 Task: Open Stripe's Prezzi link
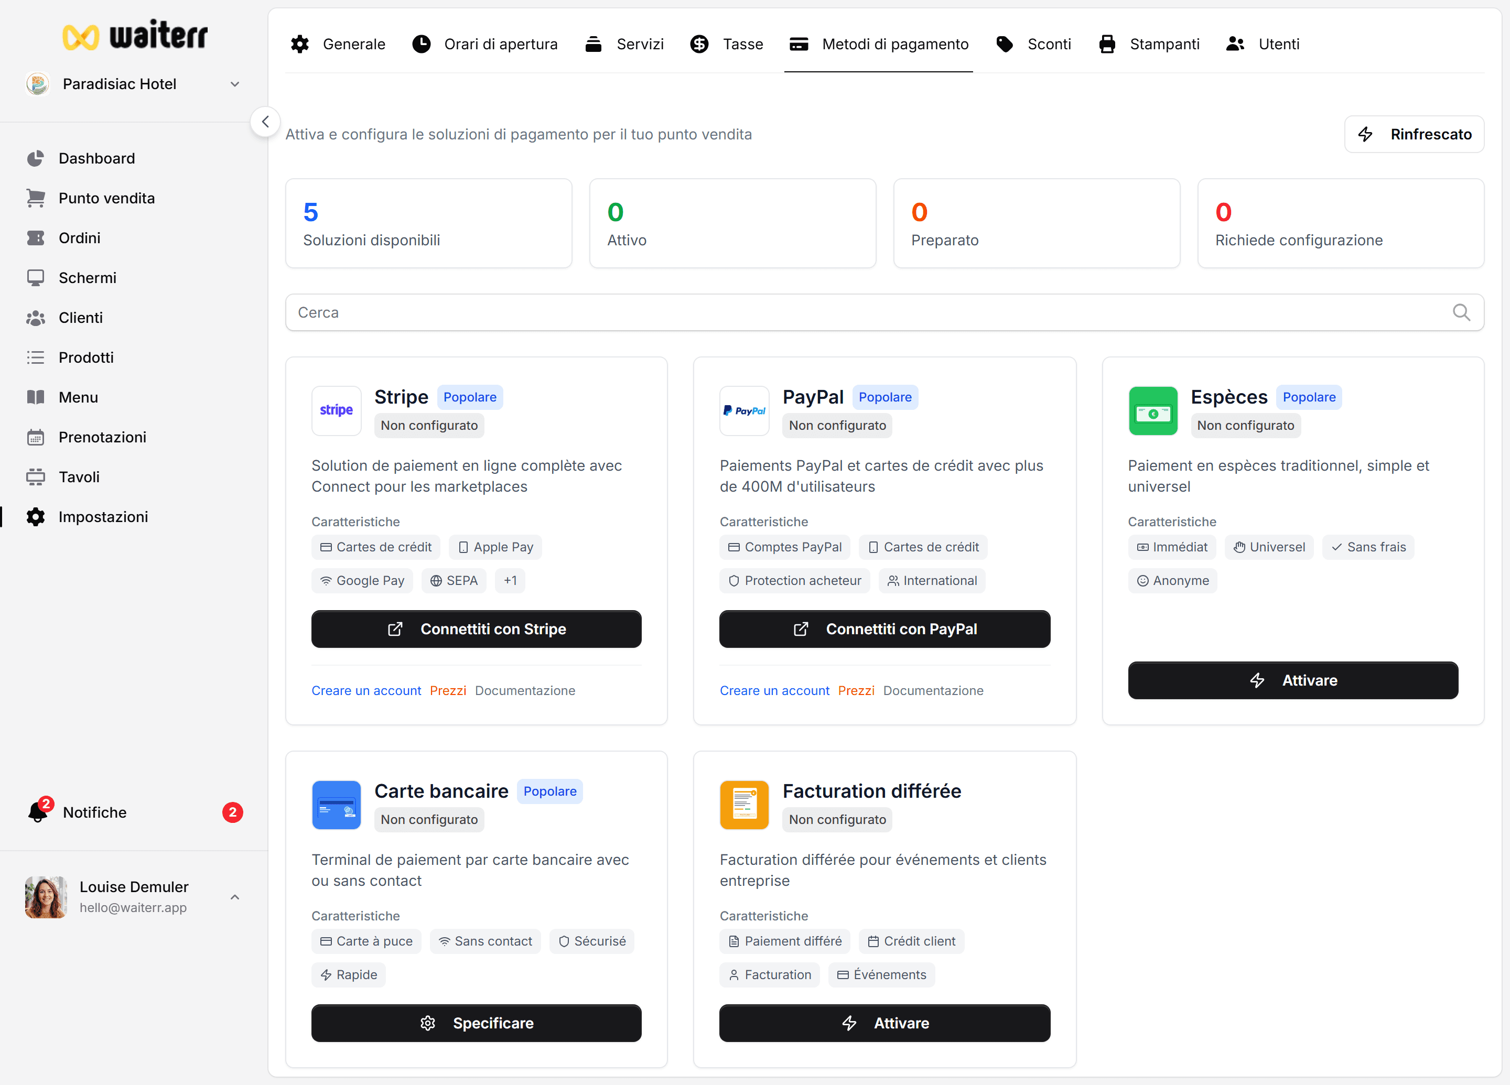point(448,691)
